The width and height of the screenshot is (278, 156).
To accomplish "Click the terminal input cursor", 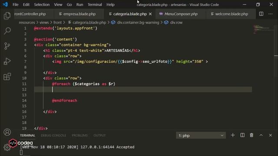I will tap(21, 153).
